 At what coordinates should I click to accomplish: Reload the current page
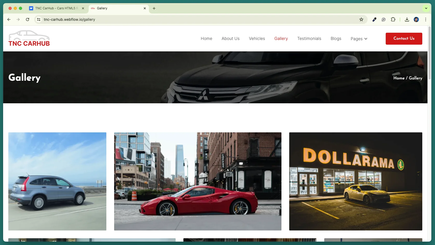27,19
